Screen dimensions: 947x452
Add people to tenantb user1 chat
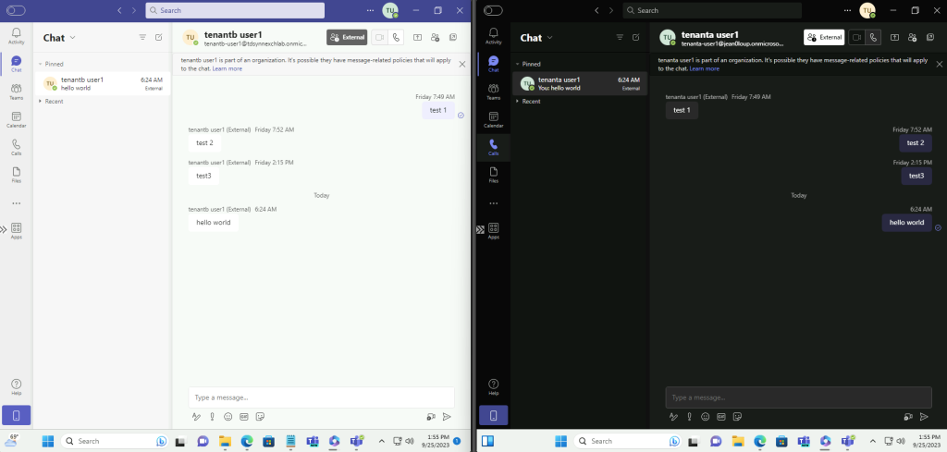[x=435, y=37]
